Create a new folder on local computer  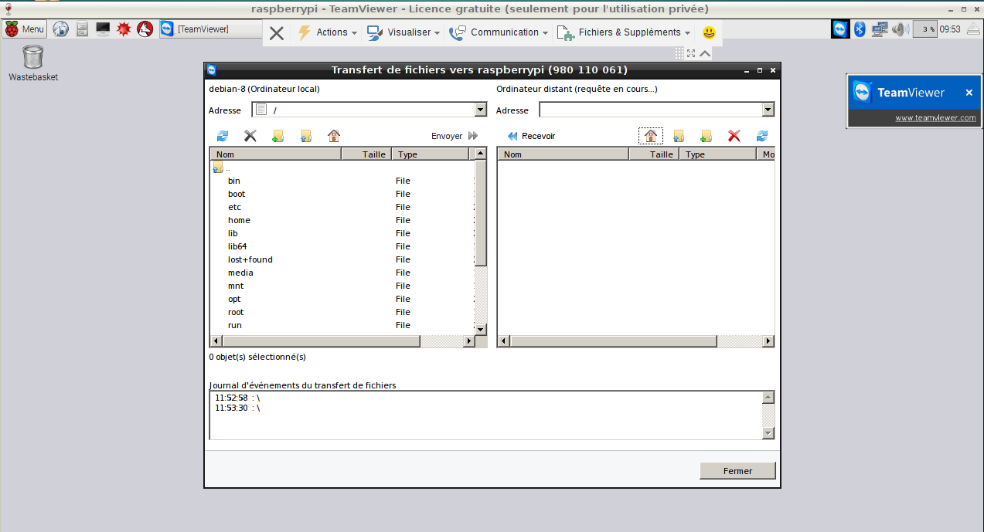pyautogui.click(x=278, y=136)
